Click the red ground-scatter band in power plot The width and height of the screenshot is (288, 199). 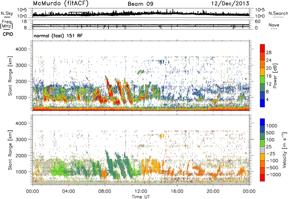pyautogui.click(x=141, y=110)
